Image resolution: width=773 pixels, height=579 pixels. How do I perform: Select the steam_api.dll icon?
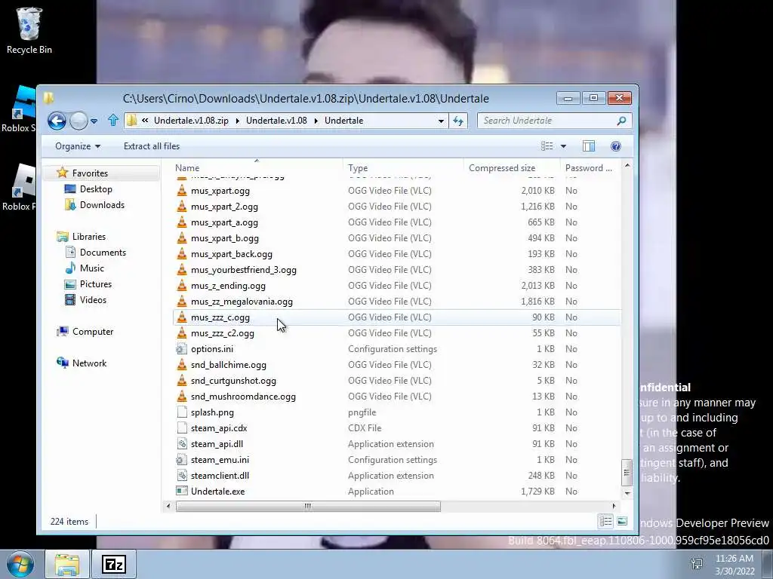(182, 444)
